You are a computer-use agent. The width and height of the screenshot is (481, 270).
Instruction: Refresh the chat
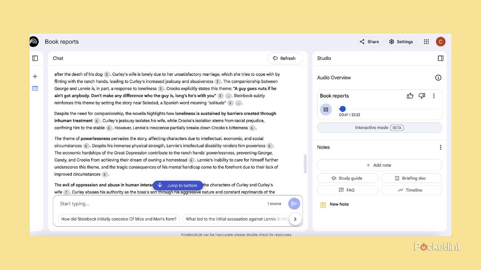pyautogui.click(x=285, y=58)
